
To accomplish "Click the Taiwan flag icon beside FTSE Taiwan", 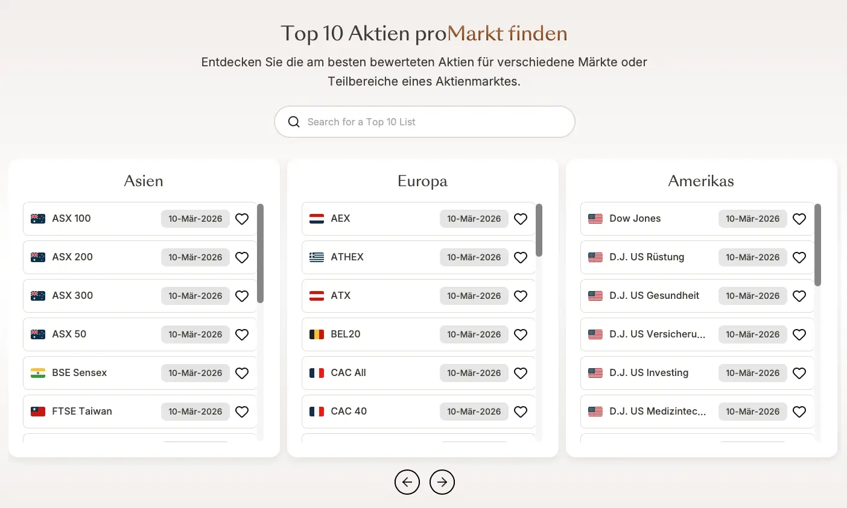I will coord(39,412).
